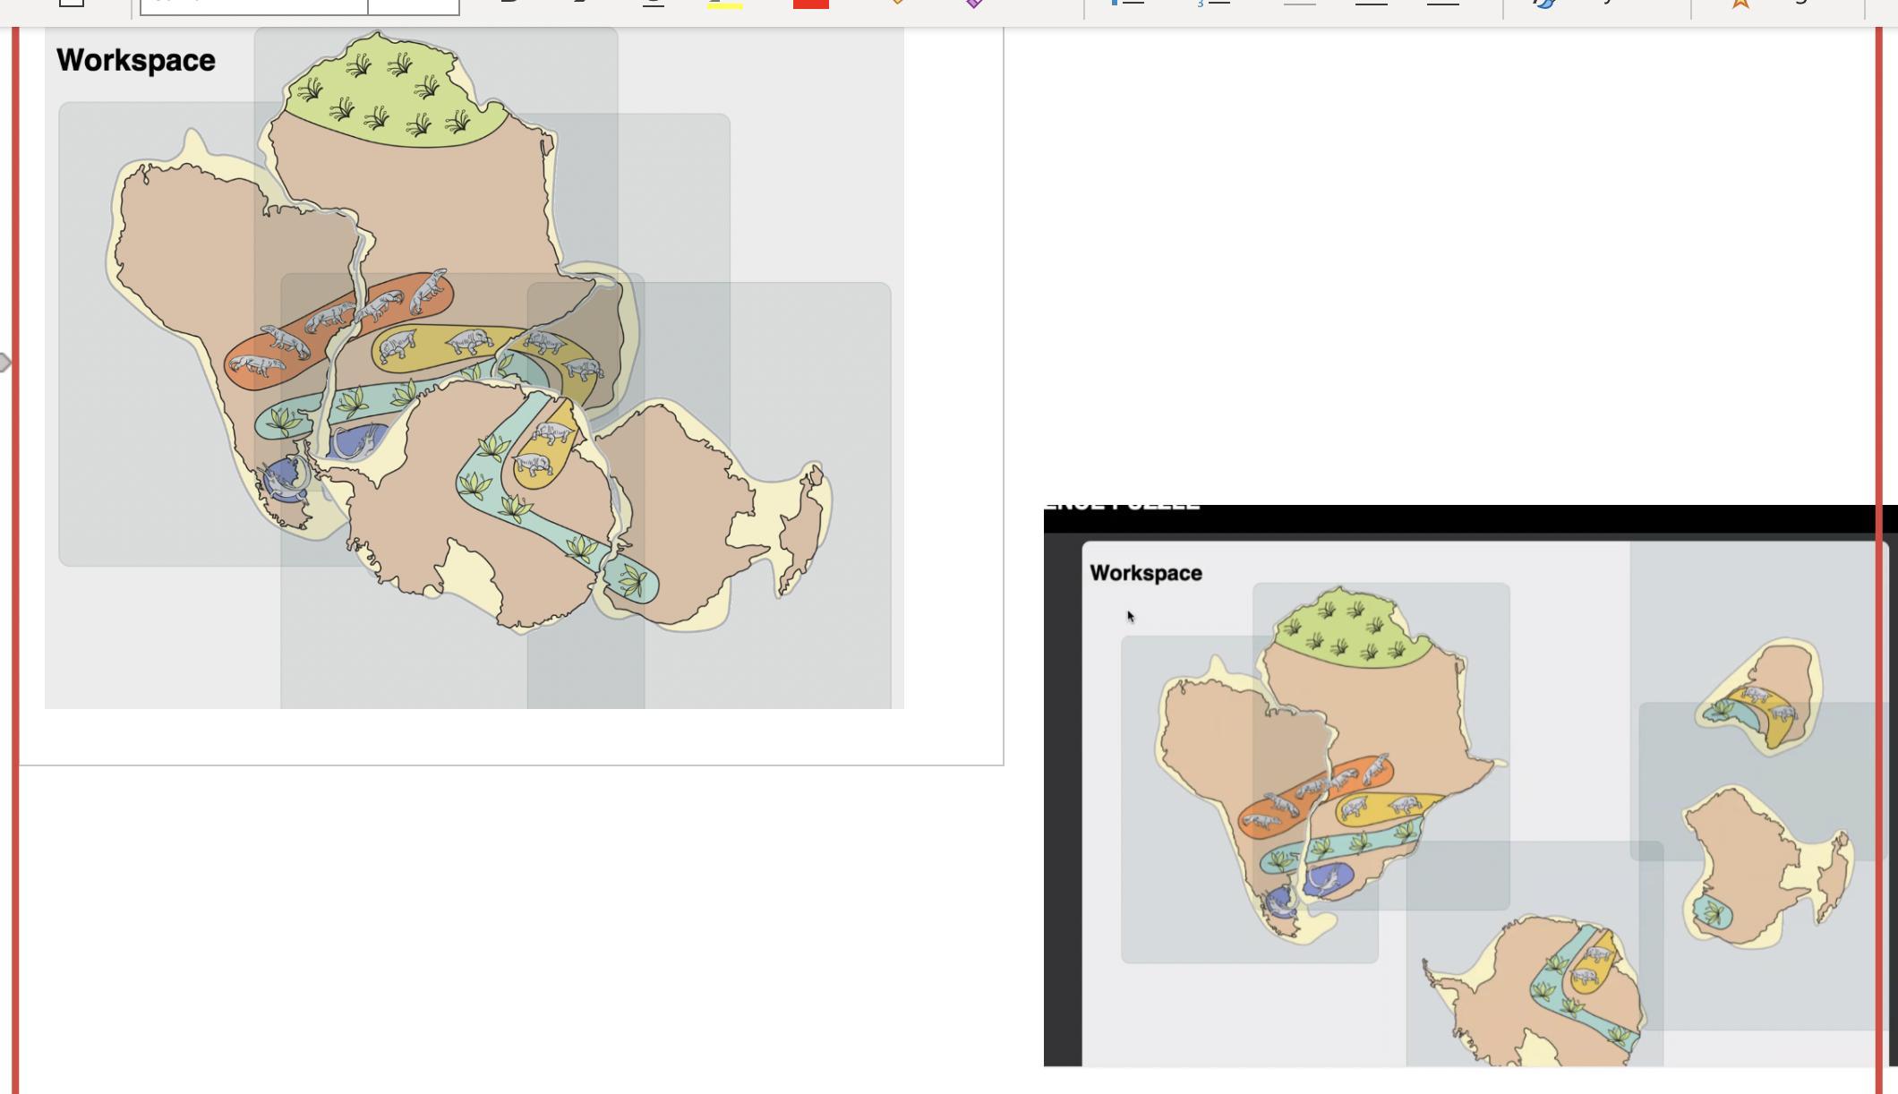Toggle the bulleted list icon
The height and width of the screenshot is (1094, 1898).
(1127, 4)
